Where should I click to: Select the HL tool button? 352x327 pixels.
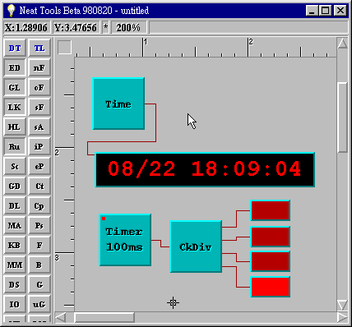(x=15, y=127)
